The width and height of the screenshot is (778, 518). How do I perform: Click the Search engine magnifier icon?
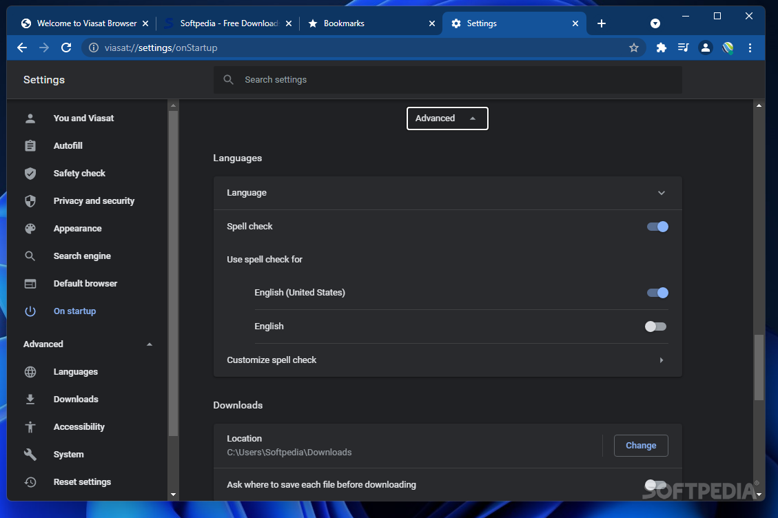(30, 256)
